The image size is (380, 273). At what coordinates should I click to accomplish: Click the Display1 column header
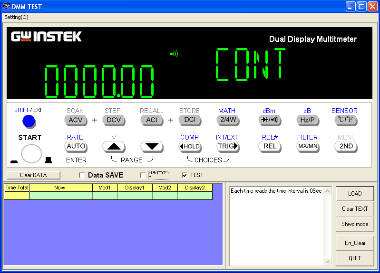pyautogui.click(x=135, y=188)
